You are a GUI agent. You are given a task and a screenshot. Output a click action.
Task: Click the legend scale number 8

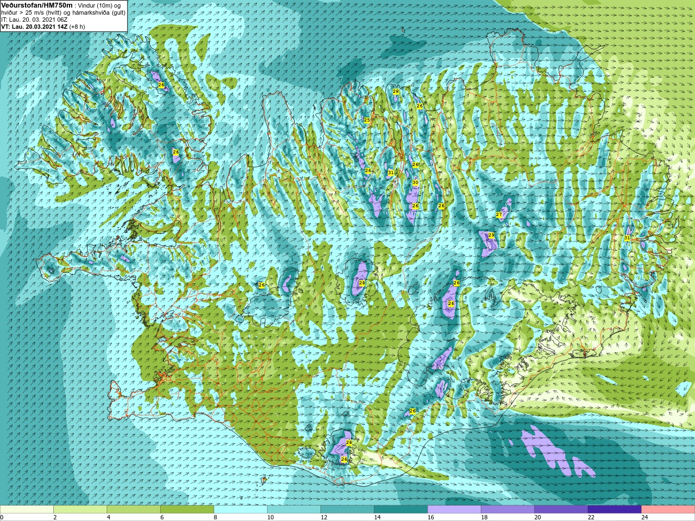[x=215, y=517]
